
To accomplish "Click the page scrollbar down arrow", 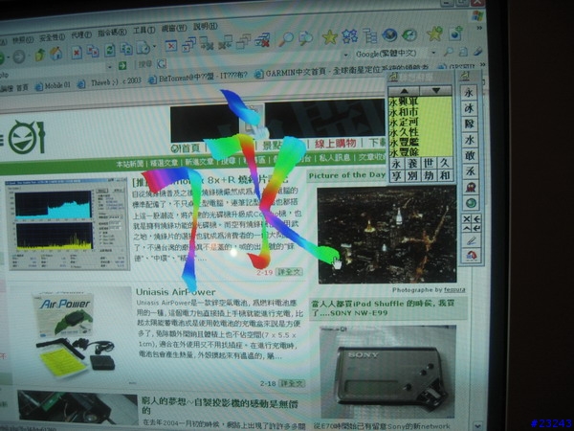I will (x=477, y=425).
